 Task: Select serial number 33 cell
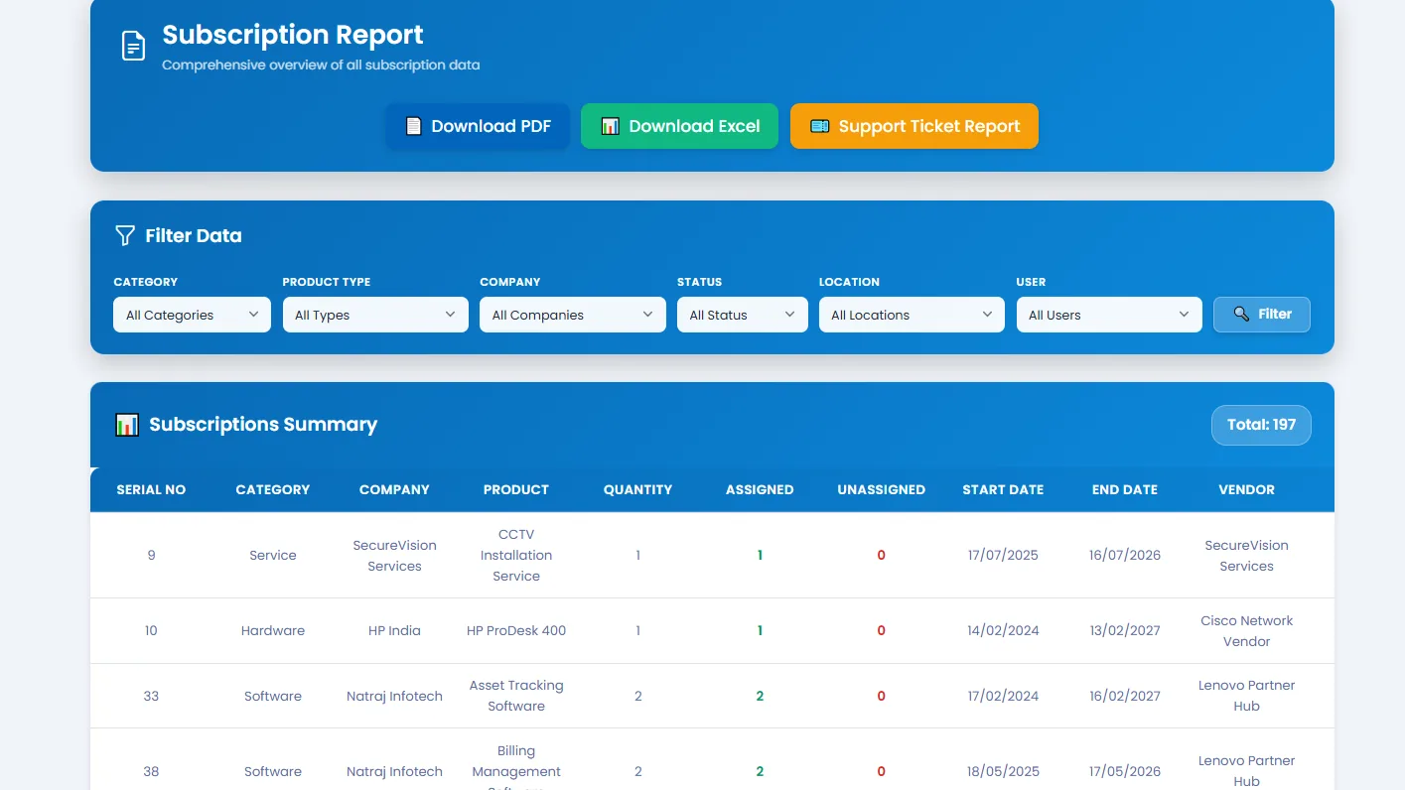pos(151,696)
